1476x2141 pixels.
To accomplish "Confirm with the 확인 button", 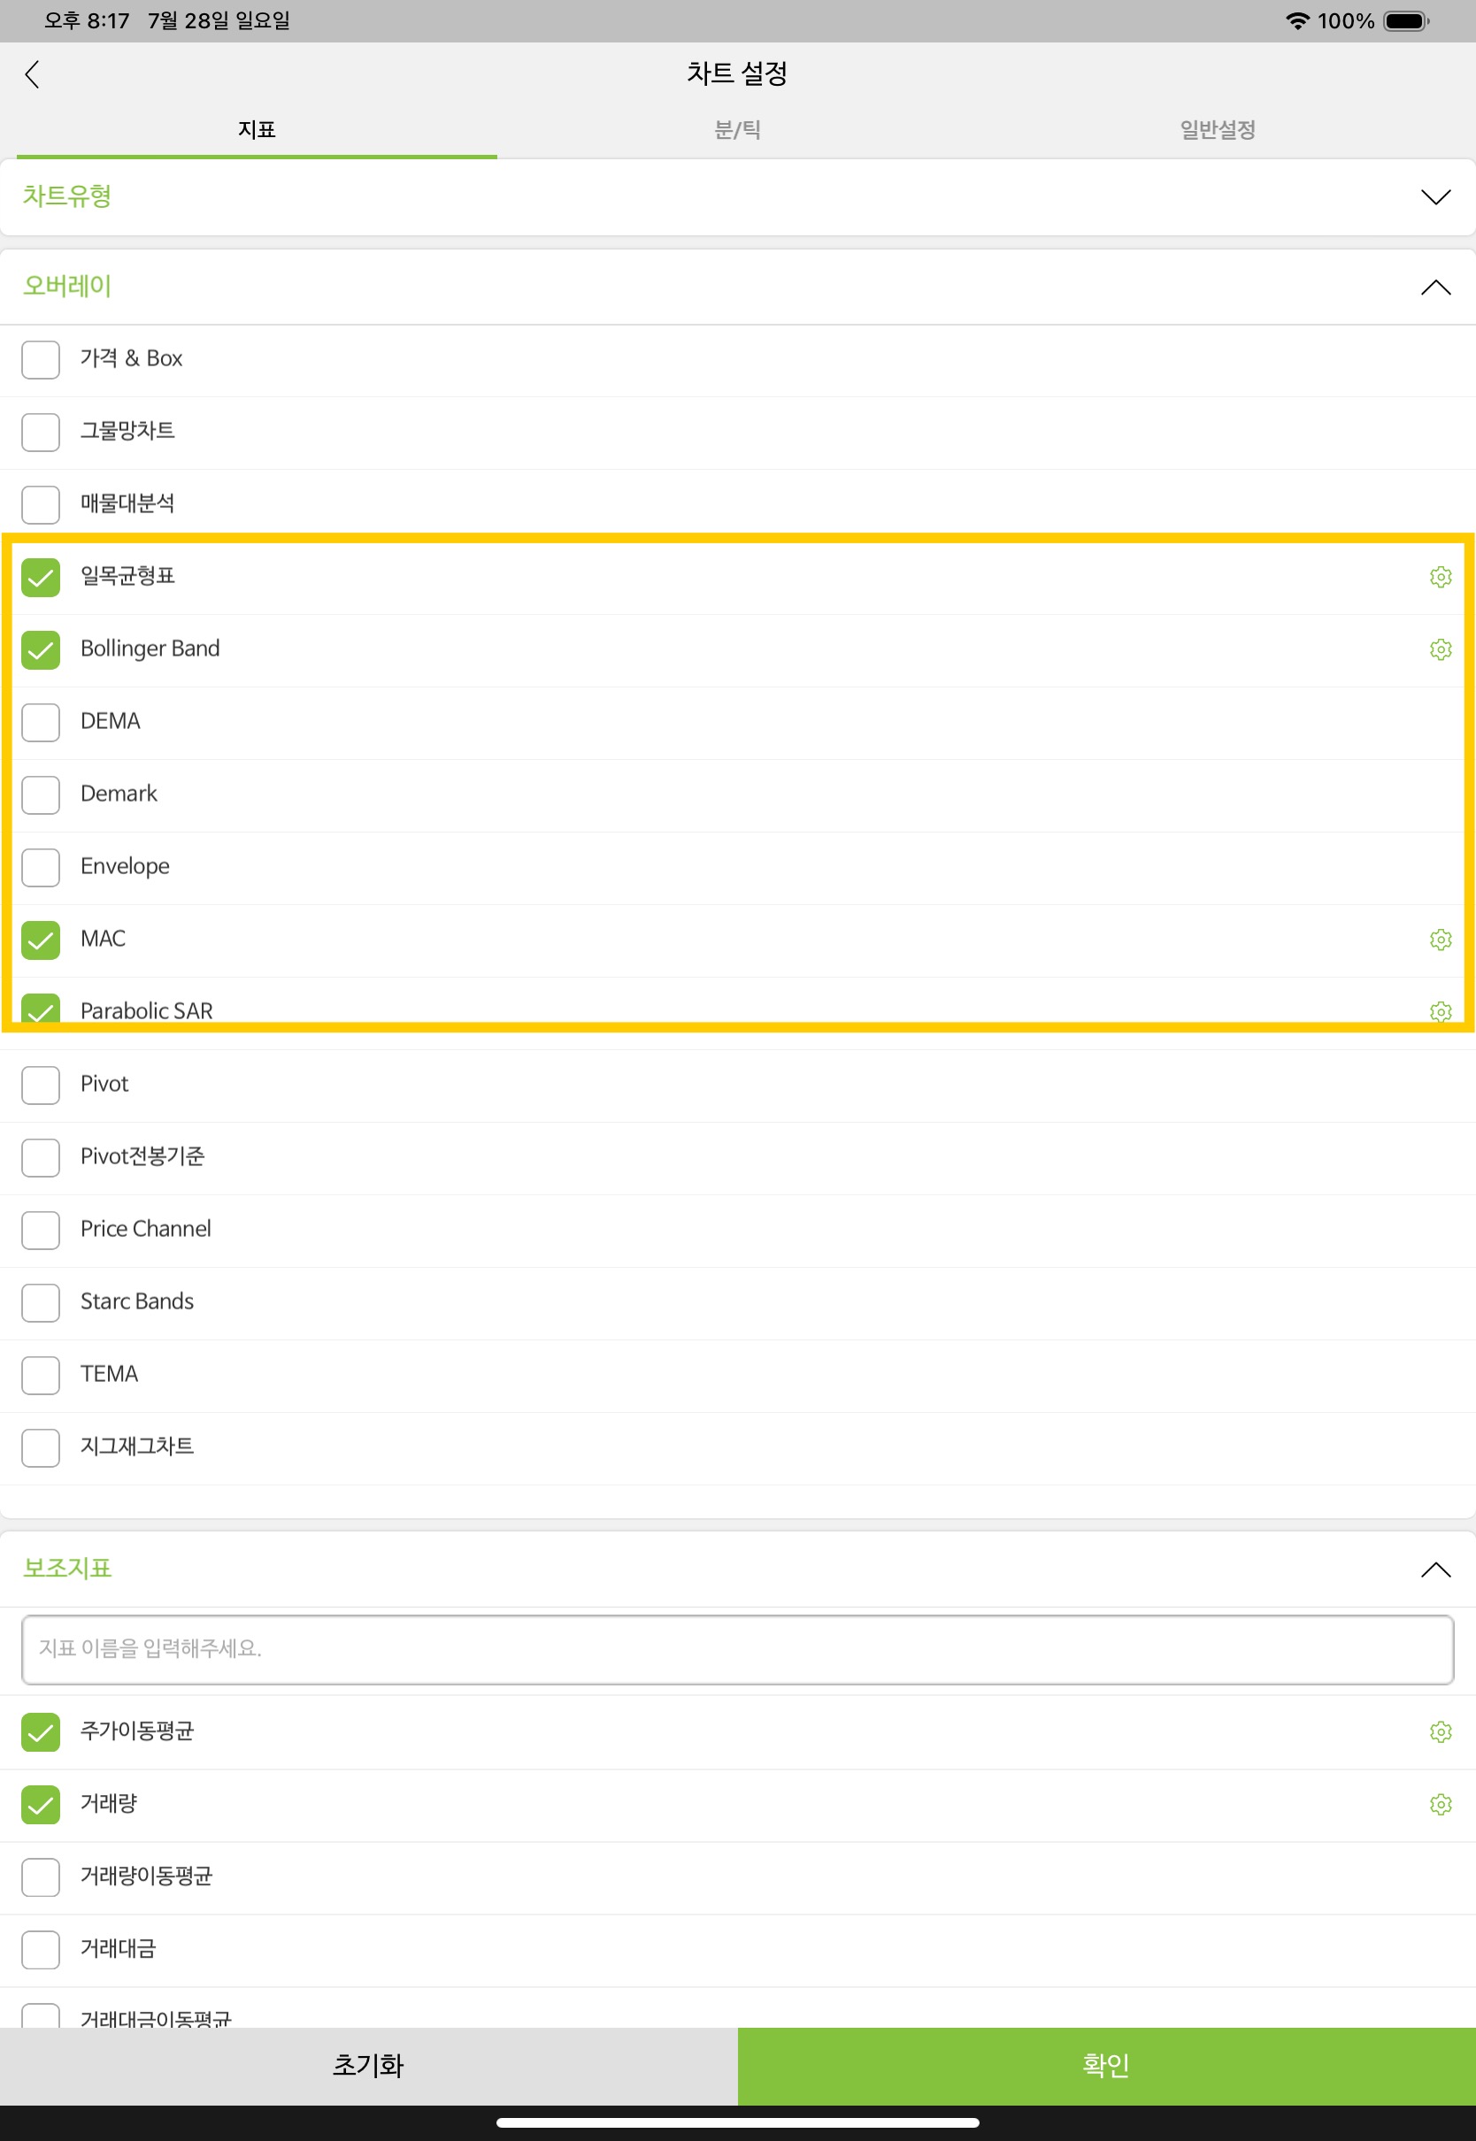I will pos(1107,2066).
